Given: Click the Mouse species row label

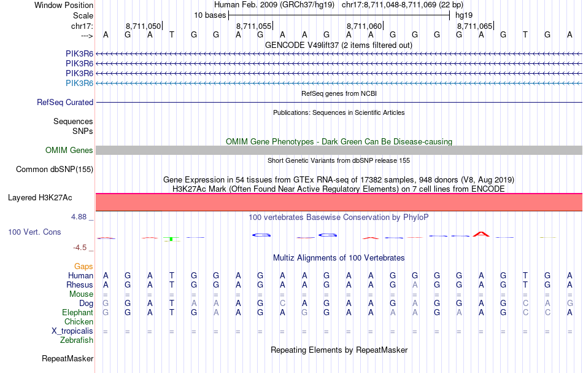Looking at the screenshot, I should pos(81,294).
